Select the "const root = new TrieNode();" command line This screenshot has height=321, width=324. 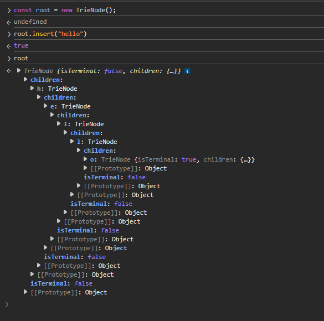[65, 10]
